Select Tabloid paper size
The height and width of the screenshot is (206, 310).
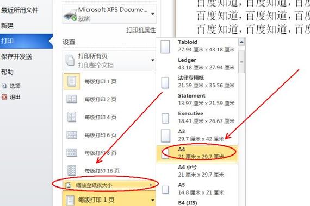[x=197, y=46]
